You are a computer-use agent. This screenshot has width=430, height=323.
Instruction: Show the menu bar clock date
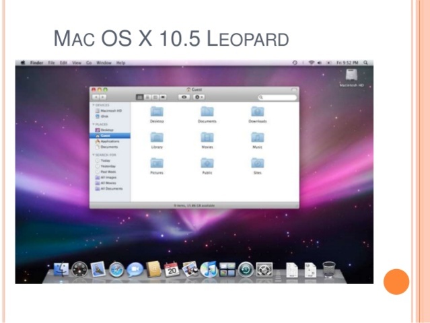347,63
